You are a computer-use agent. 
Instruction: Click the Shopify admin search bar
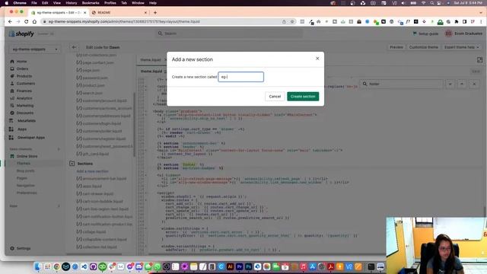point(229,33)
